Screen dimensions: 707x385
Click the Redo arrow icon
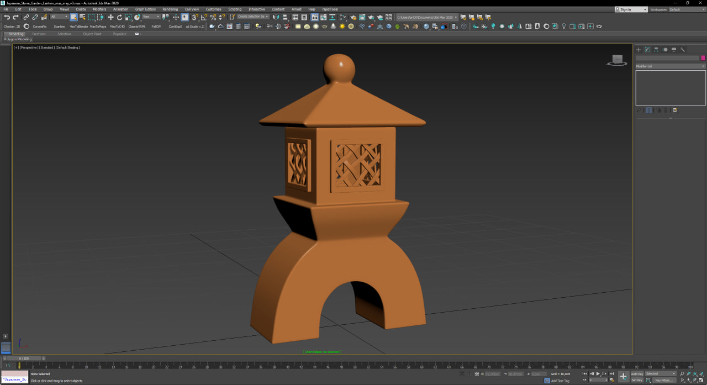[x=15, y=17]
